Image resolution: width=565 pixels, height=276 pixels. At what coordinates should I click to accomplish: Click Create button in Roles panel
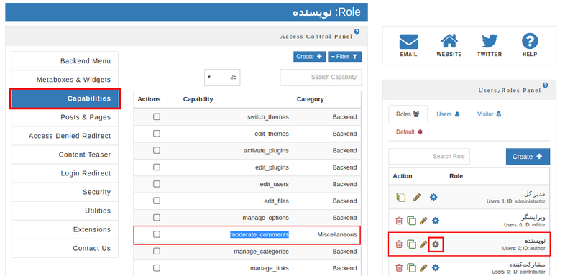click(x=528, y=157)
